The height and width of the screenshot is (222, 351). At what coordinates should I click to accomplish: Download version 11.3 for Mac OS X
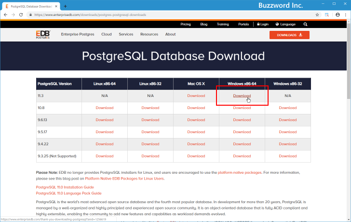pyautogui.click(x=196, y=96)
